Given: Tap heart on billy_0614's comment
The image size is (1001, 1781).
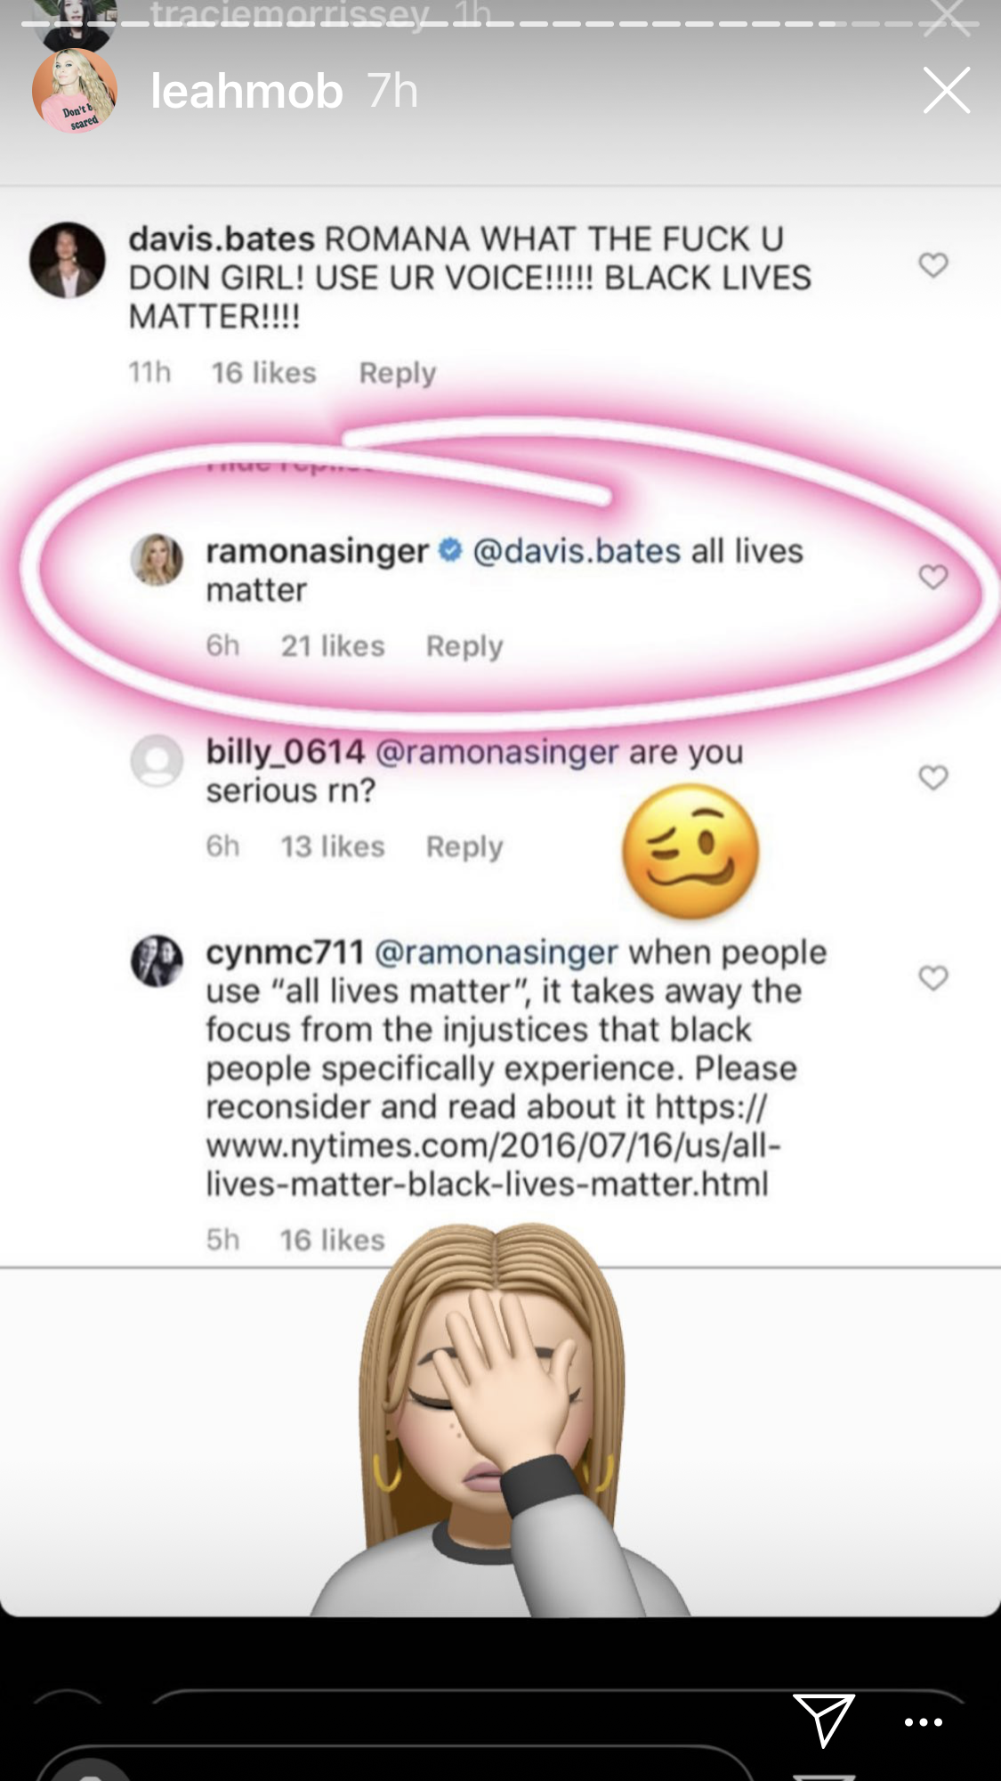Looking at the screenshot, I should point(932,777).
